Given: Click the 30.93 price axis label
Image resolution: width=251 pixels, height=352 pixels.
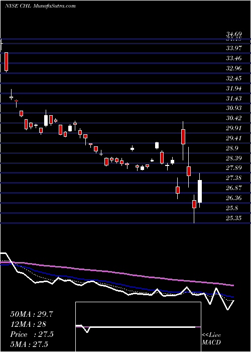Looking at the screenshot, I should 234,108.
